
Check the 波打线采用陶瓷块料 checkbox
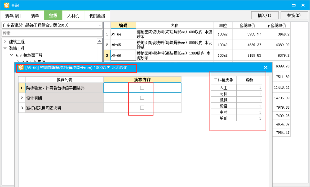click(x=142, y=108)
